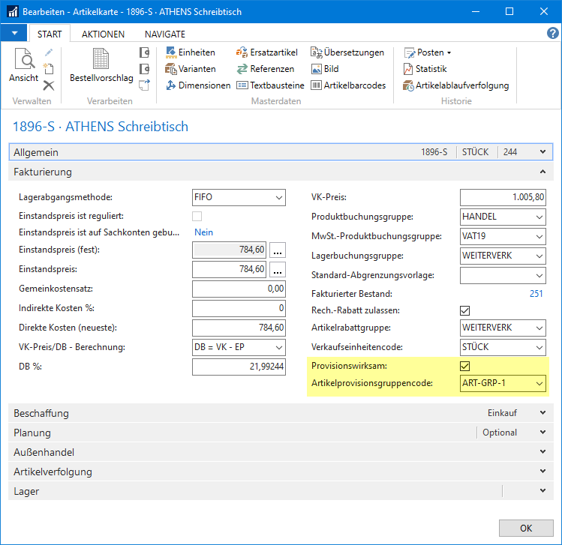Click into the VK-Preis field
The width and height of the screenshot is (562, 545).
502,198
